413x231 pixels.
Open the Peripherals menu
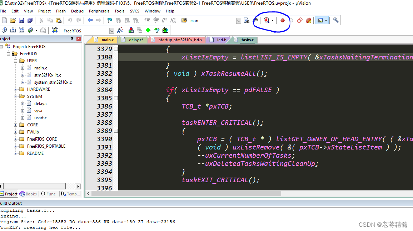99,11
